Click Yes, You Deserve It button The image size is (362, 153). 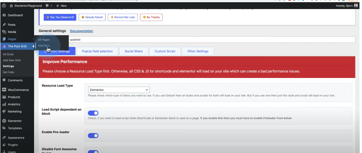pyautogui.click(x=60, y=17)
